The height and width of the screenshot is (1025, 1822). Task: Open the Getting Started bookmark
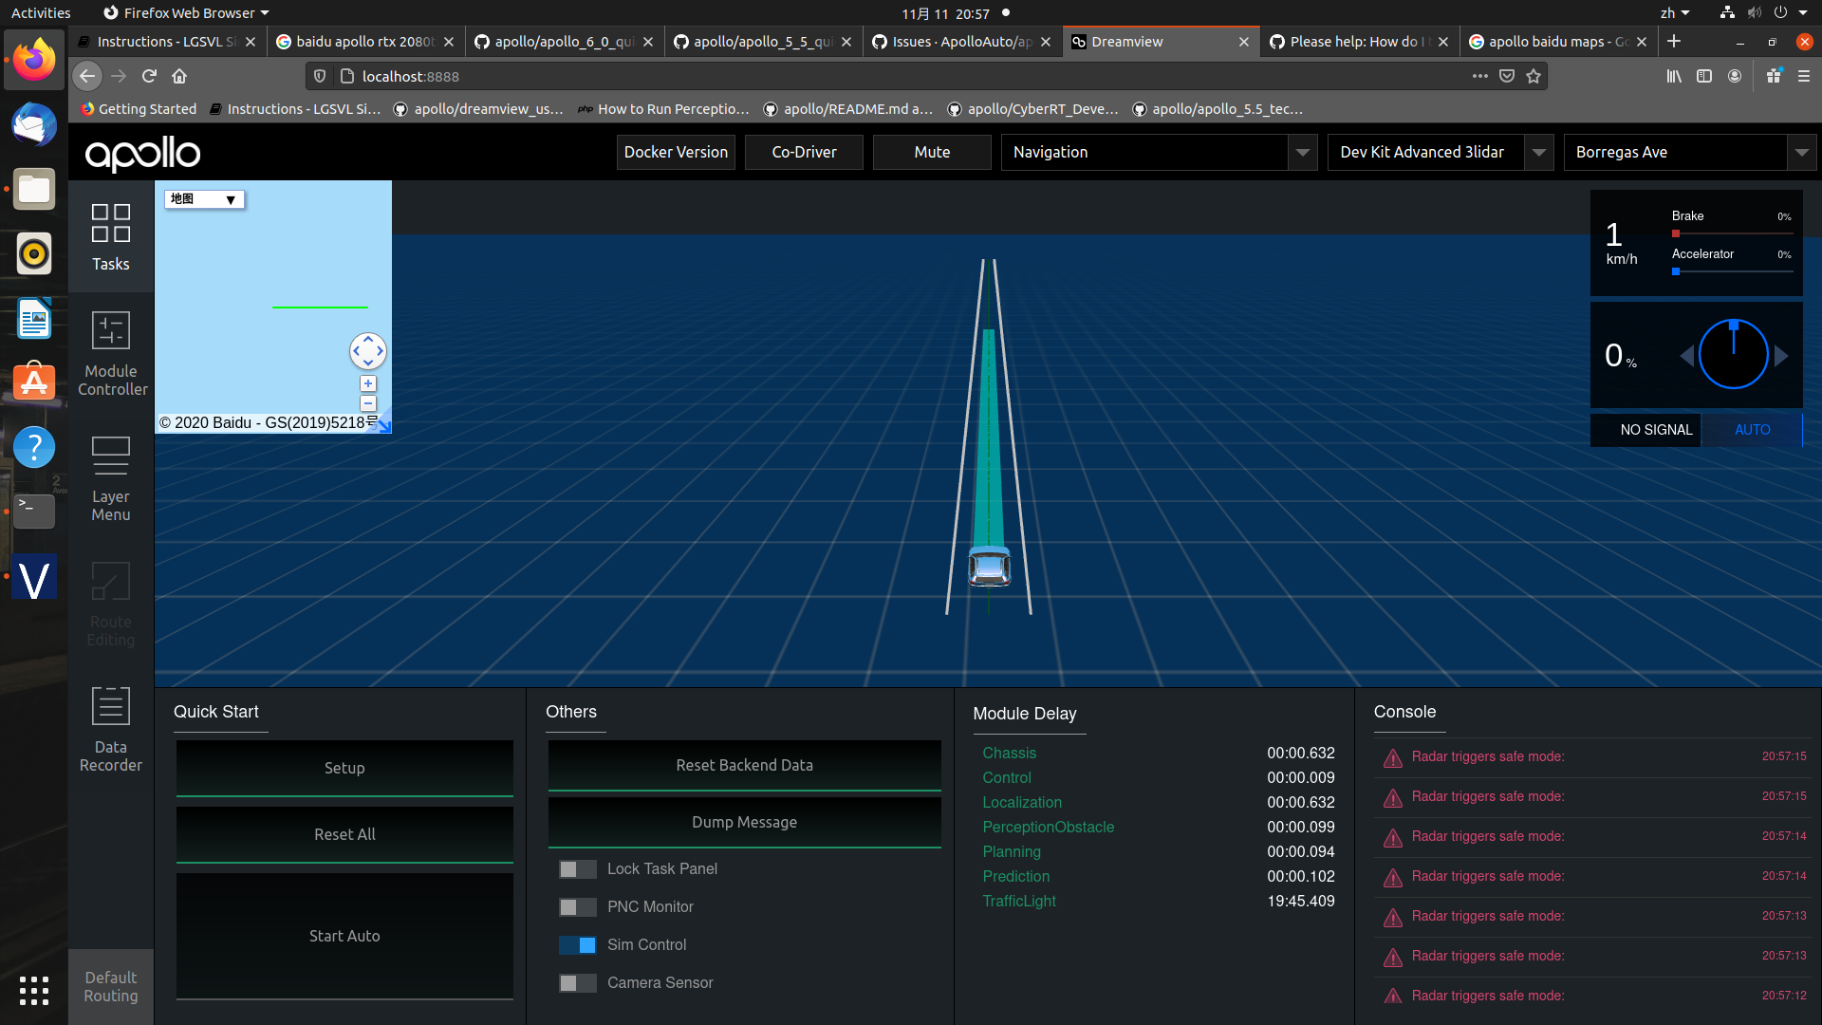(139, 109)
